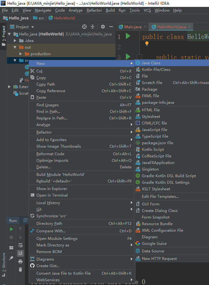This screenshot has width=209, height=285.
Task: Click the down arrow icon in Run panel
Action: click(x=20, y=237)
